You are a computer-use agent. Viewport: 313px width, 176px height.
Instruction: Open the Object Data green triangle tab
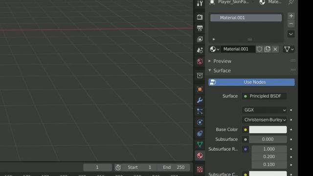click(x=200, y=145)
